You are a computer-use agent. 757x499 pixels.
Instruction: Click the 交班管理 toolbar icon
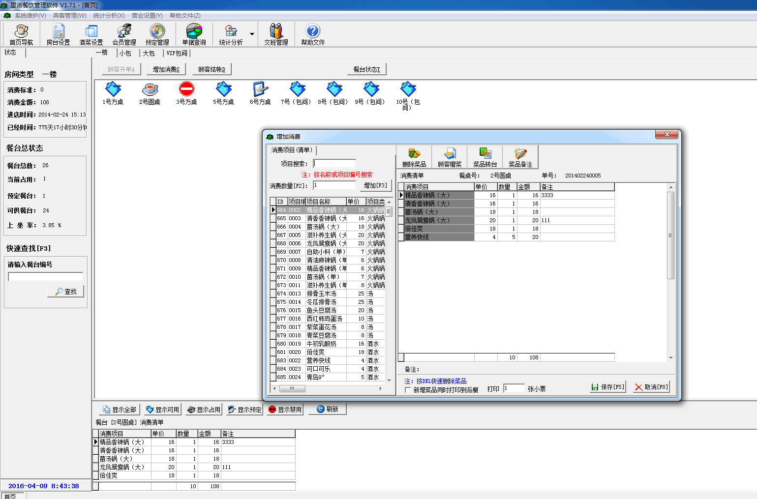pyautogui.click(x=276, y=34)
